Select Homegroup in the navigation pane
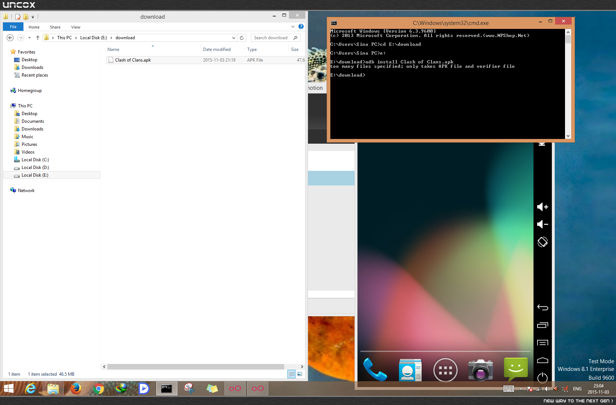The height and width of the screenshot is (405, 616). [x=30, y=91]
